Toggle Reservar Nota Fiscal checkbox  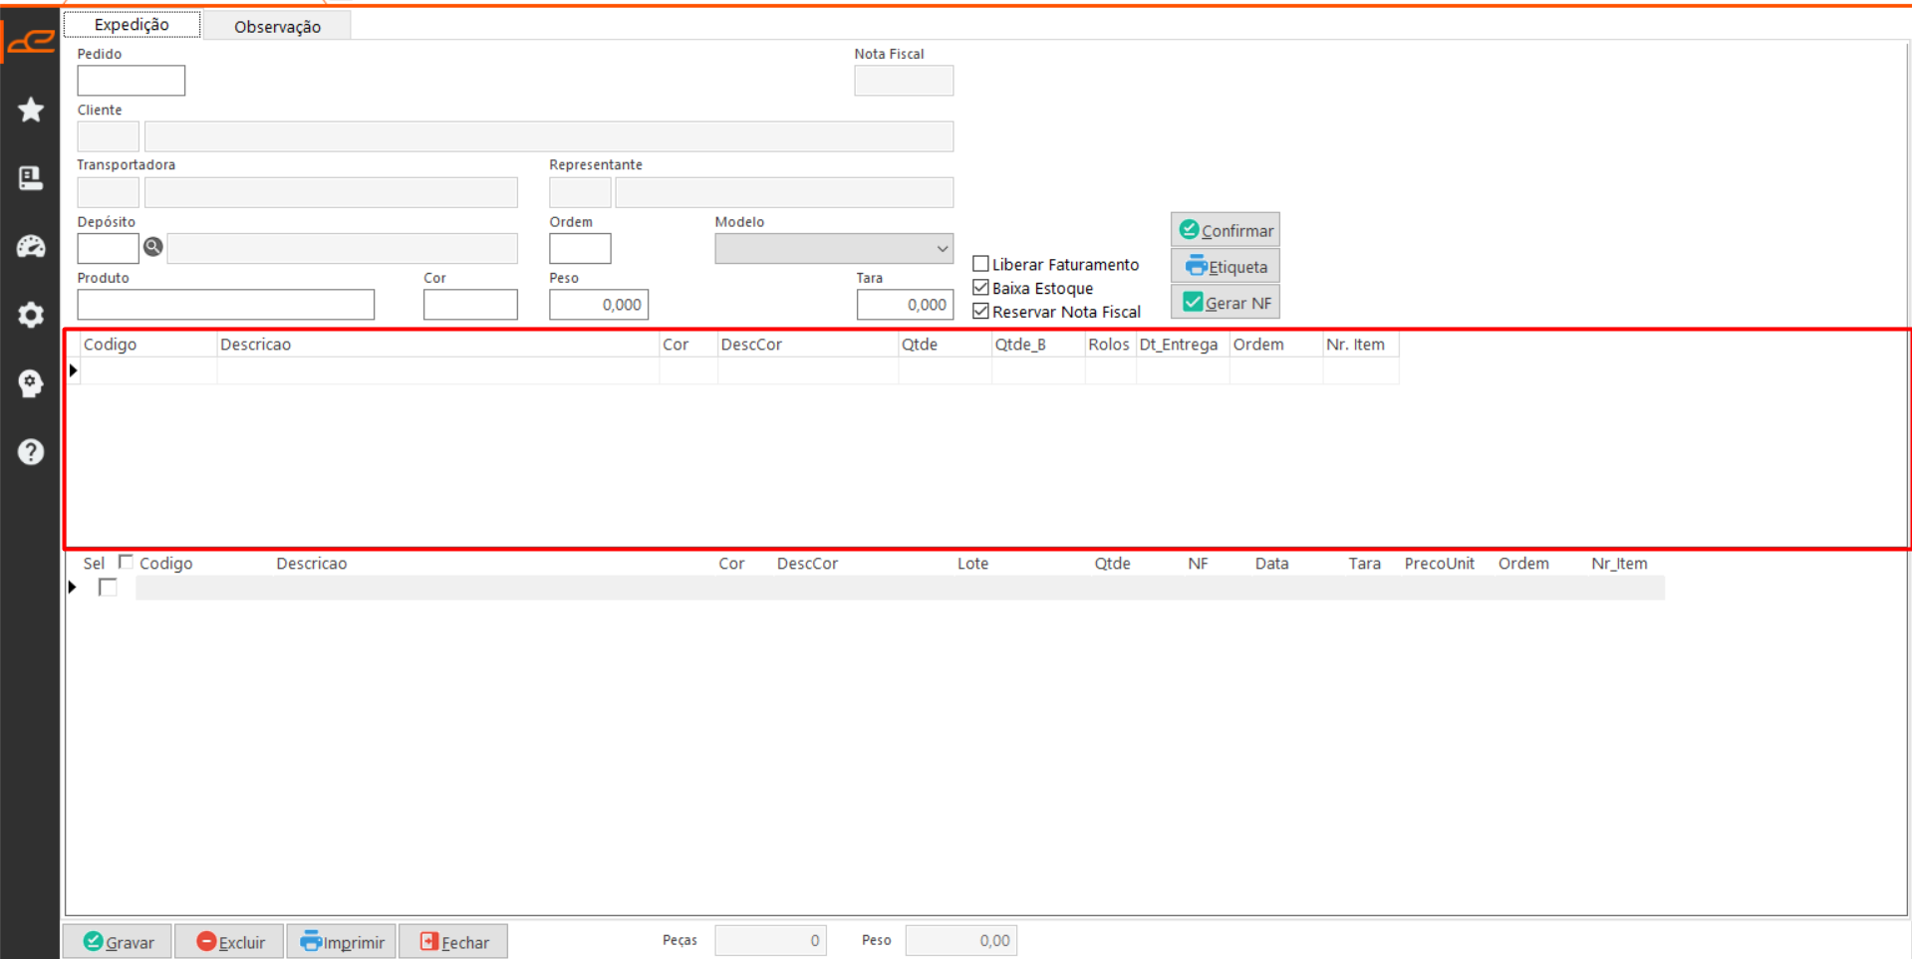coord(980,312)
